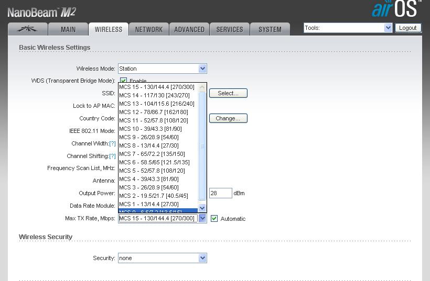Click the Output Power dBm field
The width and height of the screenshot is (430, 281).
[220, 193]
